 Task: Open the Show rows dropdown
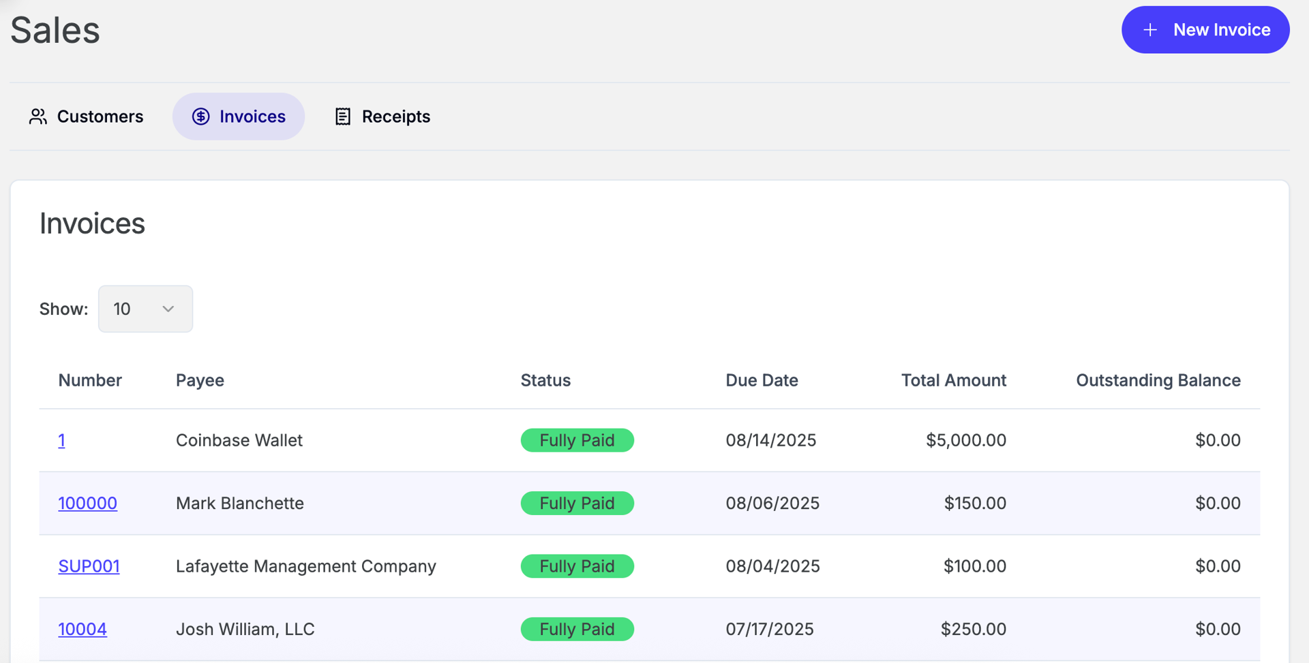[145, 309]
